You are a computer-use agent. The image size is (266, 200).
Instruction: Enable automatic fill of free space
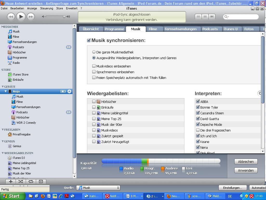pos(94,78)
